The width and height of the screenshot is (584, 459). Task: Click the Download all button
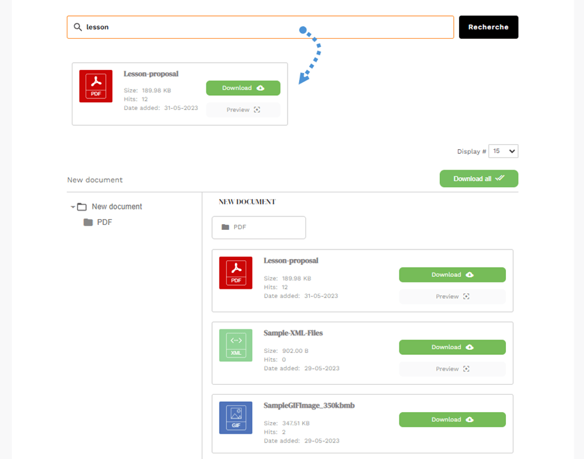[479, 178]
